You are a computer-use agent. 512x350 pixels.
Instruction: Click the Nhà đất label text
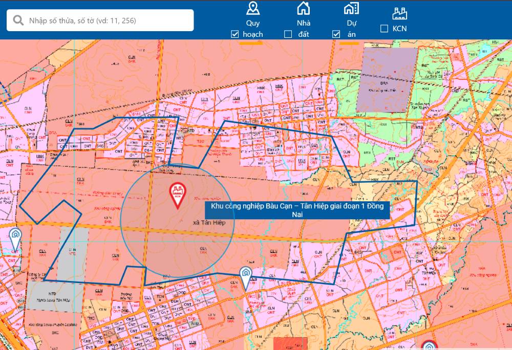point(304,29)
